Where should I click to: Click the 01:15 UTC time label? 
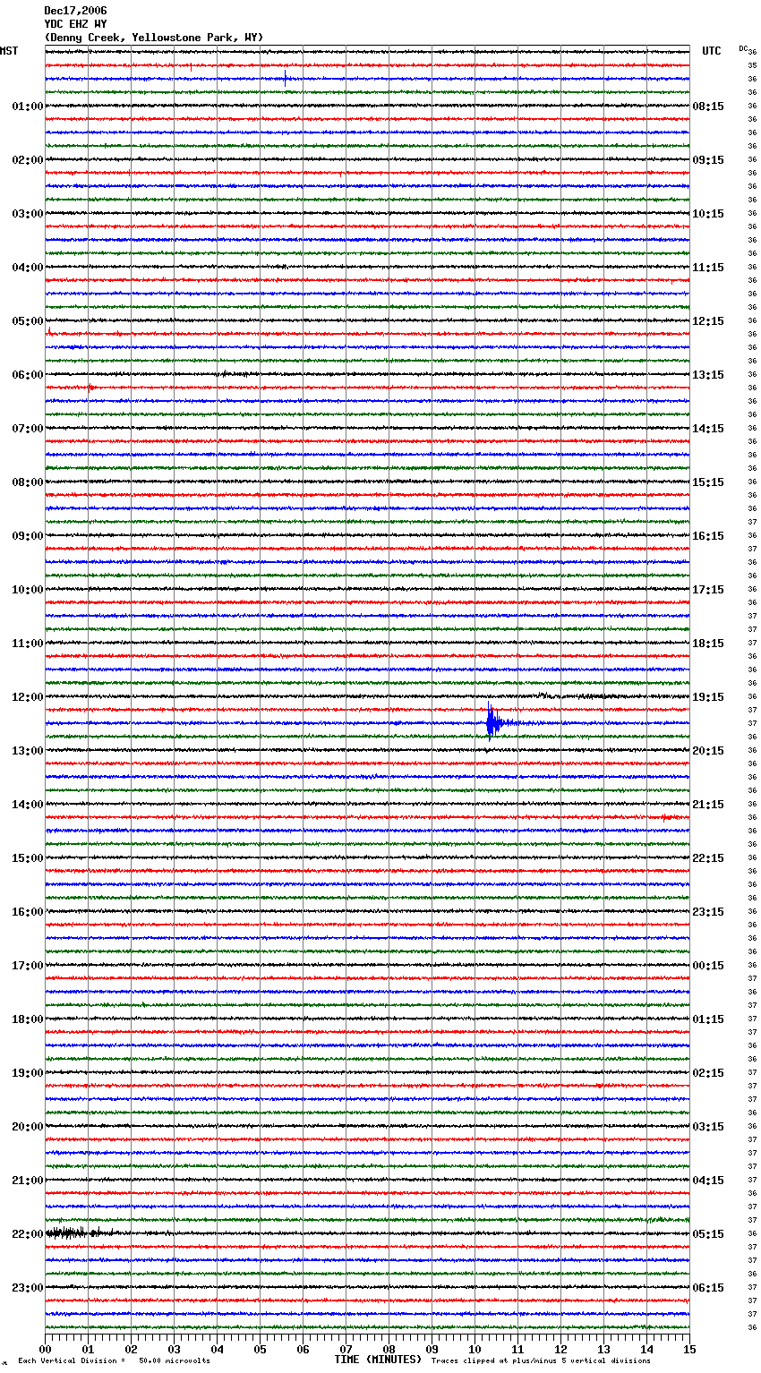click(x=708, y=1019)
